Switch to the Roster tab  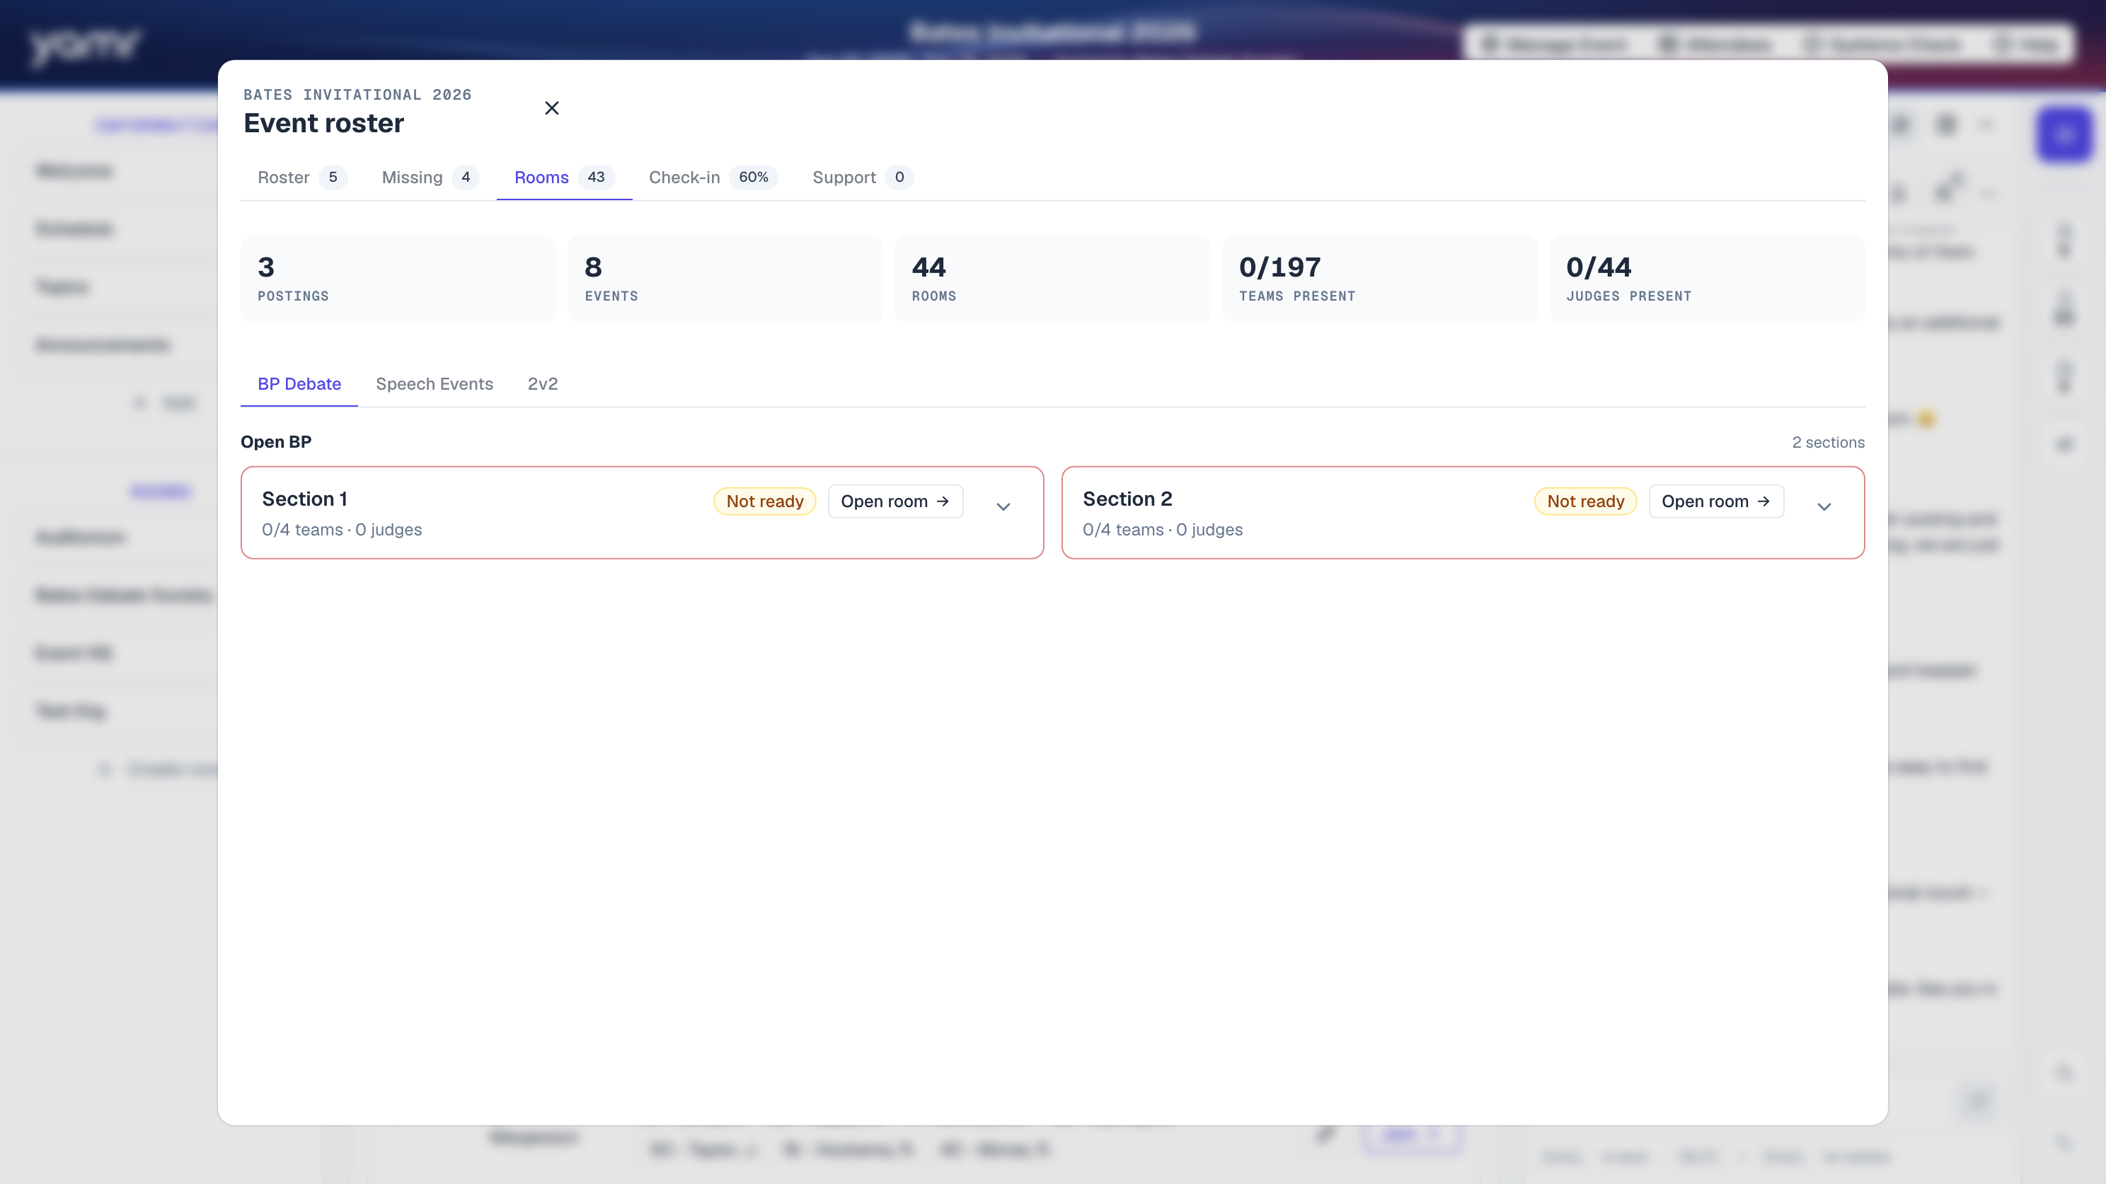point(301,178)
